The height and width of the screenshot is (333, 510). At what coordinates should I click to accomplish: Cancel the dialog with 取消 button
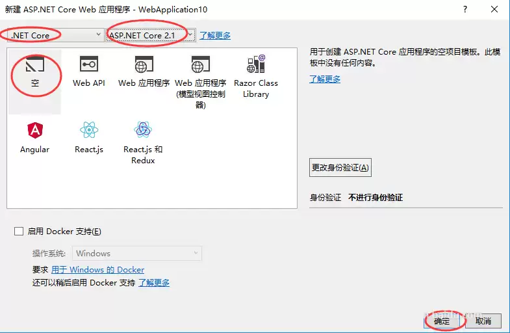(483, 321)
